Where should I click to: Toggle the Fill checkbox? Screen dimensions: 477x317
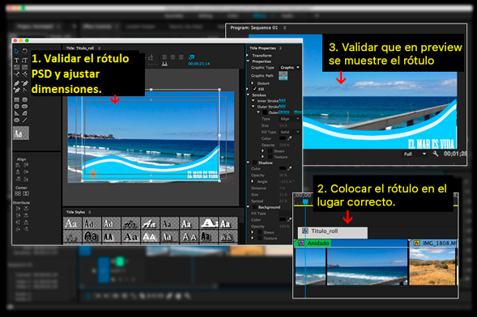click(x=254, y=89)
